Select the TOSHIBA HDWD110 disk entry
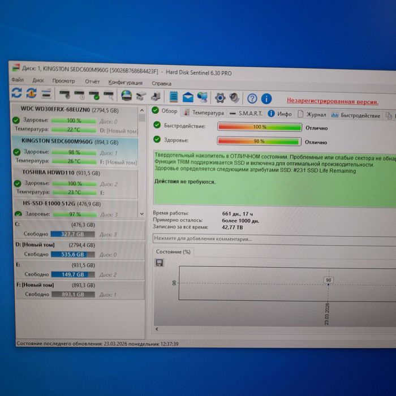The height and width of the screenshot is (396, 396). point(75,183)
